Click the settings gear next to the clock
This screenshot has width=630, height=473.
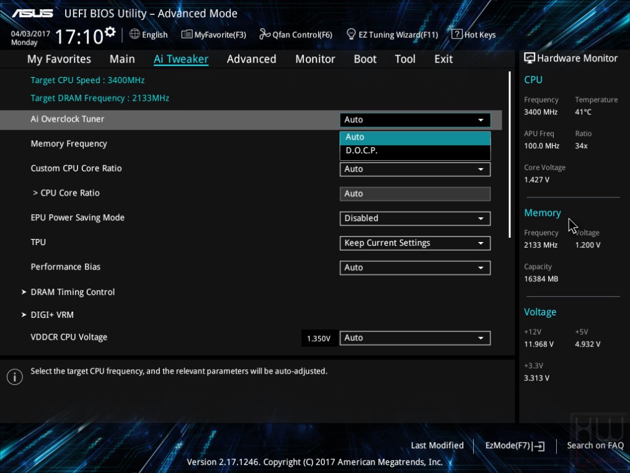coord(110,32)
